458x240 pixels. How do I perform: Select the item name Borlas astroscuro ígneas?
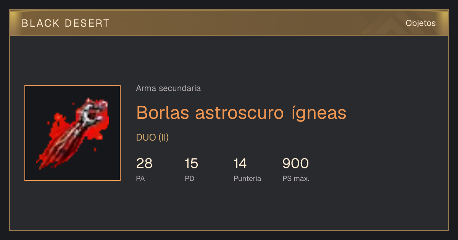[x=241, y=113]
